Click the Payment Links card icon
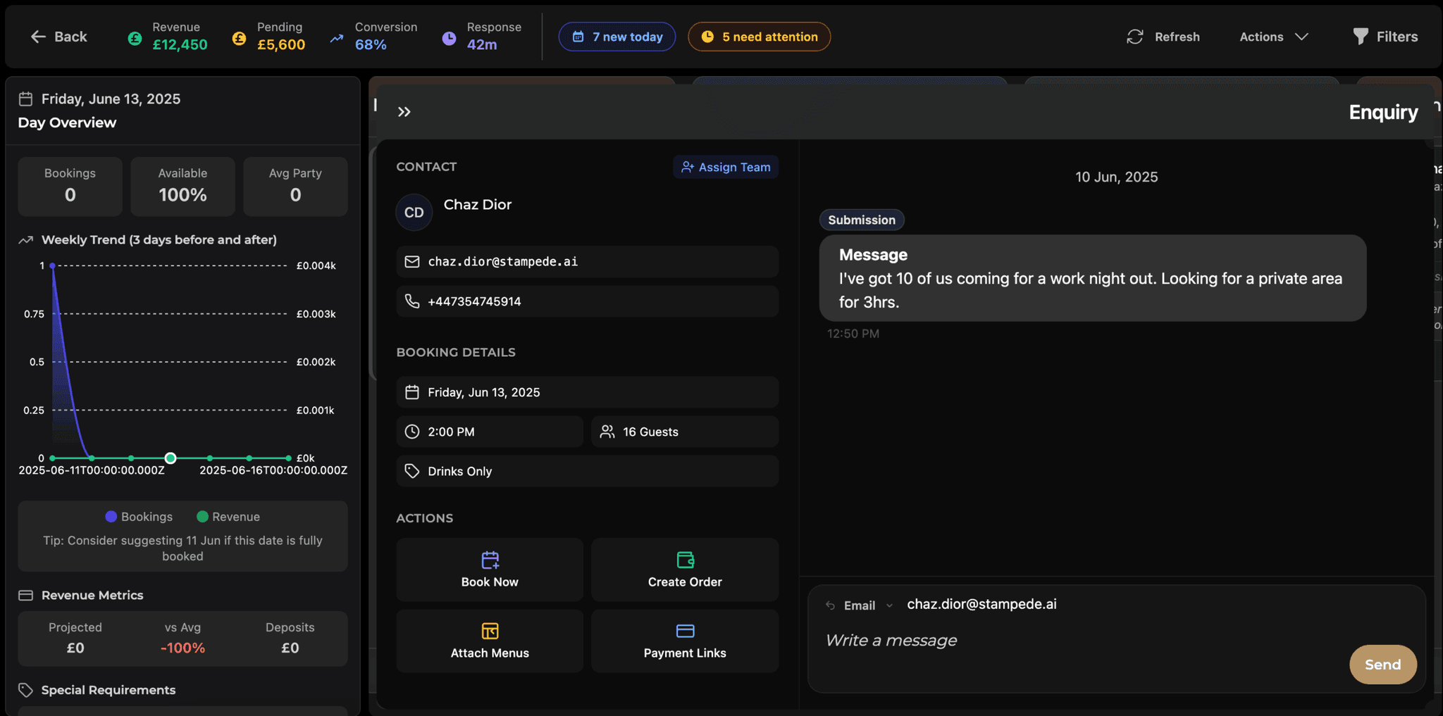The image size is (1443, 716). (x=685, y=631)
